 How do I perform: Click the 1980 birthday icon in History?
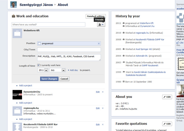[124, 81]
